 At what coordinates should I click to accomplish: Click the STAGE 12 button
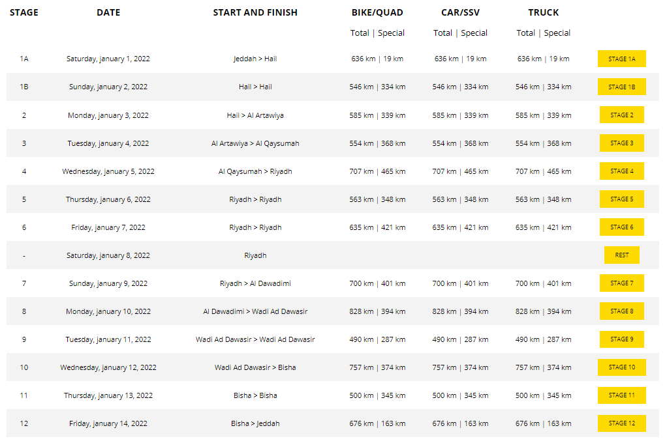click(x=621, y=423)
